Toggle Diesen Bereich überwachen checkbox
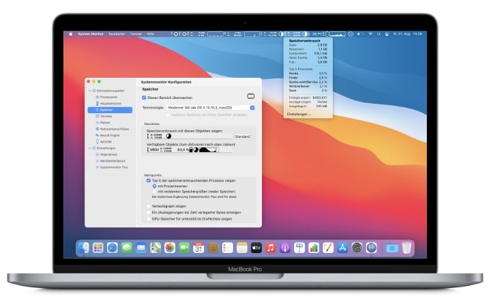491x307 pixels. tap(144, 98)
